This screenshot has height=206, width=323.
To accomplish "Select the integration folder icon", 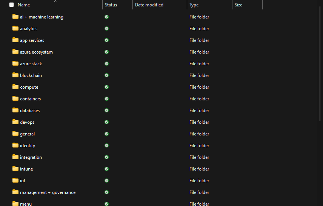I will coord(15,157).
